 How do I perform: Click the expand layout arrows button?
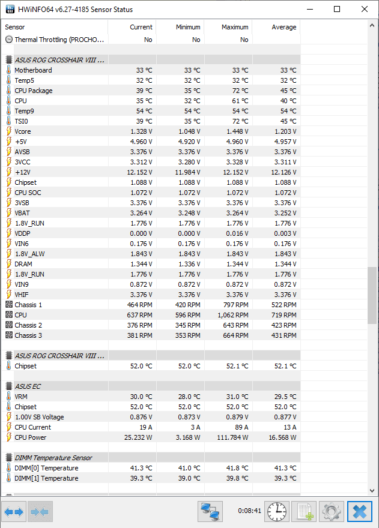(14, 512)
